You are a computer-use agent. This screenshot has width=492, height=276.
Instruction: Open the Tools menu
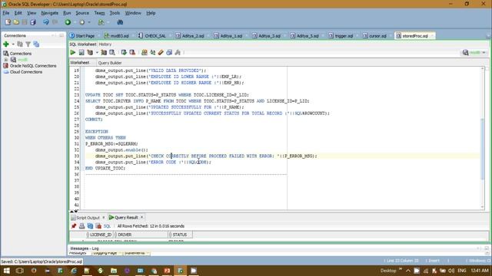coord(115,13)
